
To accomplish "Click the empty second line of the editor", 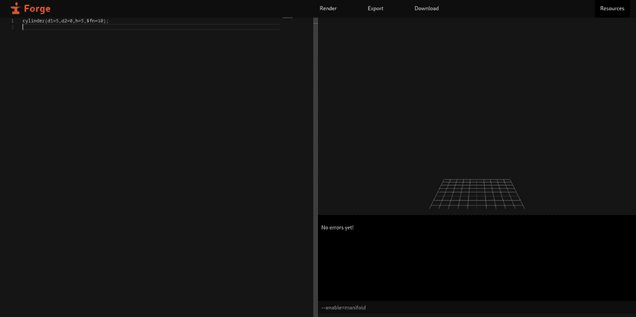I will [x=115, y=27].
